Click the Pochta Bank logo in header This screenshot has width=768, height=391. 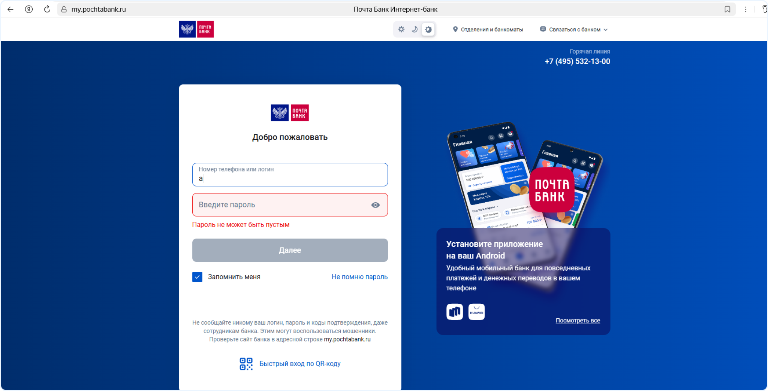(x=196, y=29)
